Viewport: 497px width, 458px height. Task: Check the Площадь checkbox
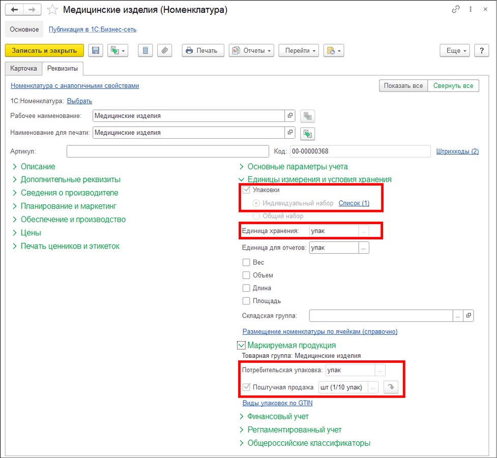pyautogui.click(x=246, y=301)
